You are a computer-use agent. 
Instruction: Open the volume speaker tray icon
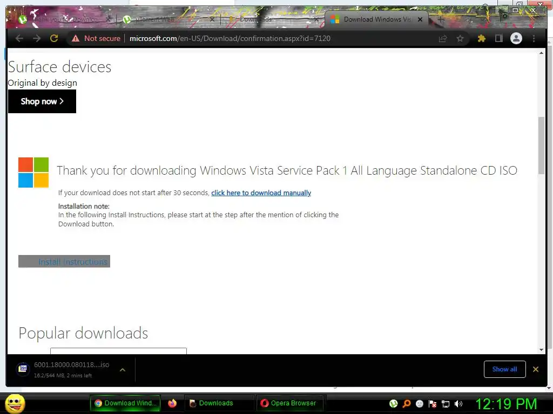click(x=458, y=404)
